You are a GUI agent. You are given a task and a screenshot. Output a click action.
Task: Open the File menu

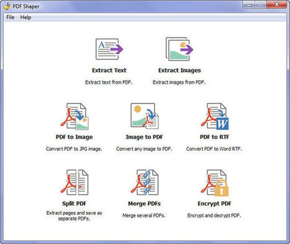pos(11,17)
